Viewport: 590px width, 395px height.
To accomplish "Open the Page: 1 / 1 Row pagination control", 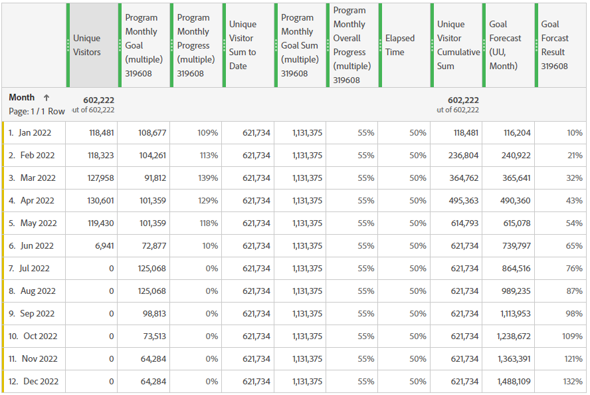I will pyautogui.click(x=37, y=112).
